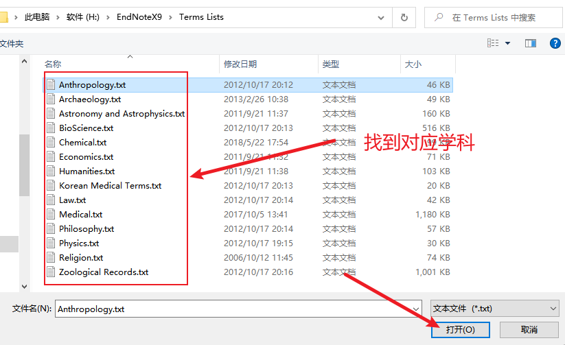The width and height of the screenshot is (565, 345).
Task: Click the 取消 button
Action: [x=529, y=329]
